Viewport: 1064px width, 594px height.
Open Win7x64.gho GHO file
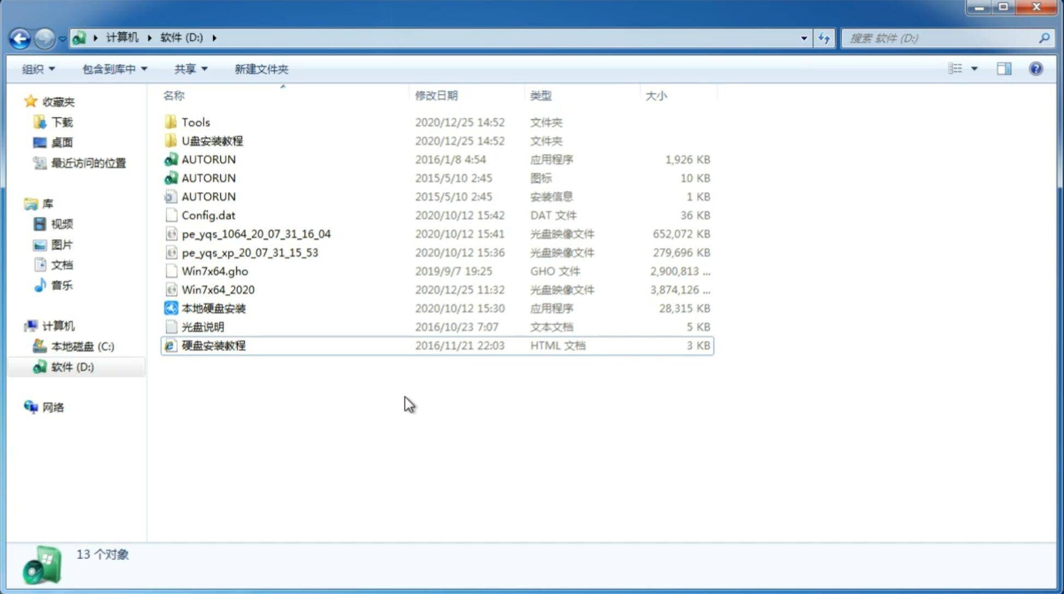pos(215,271)
